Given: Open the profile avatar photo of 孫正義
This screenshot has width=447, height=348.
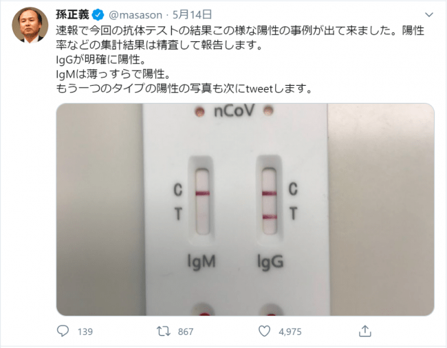Looking at the screenshot, I should pos(30,25).
